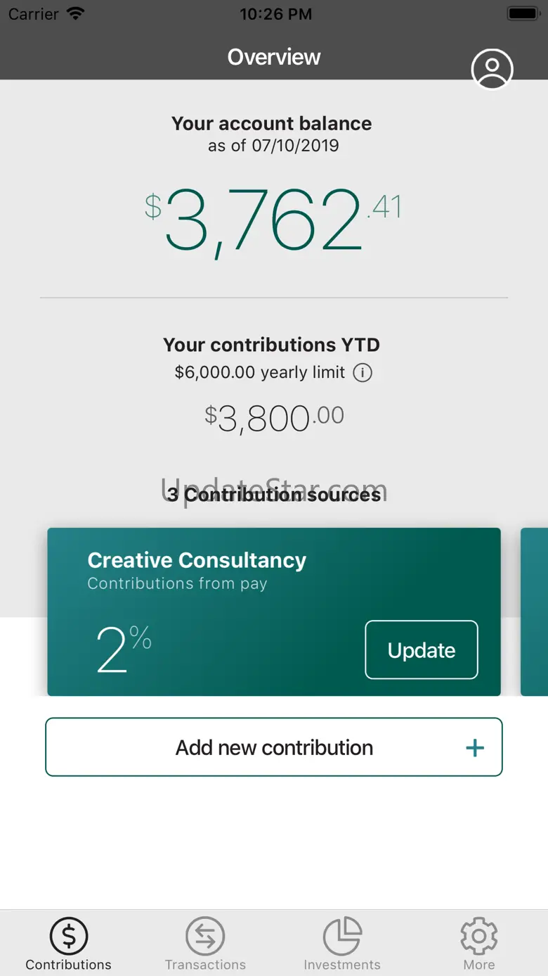Tap the battery indicator icon
The image size is (548, 976).
pyautogui.click(x=523, y=14)
